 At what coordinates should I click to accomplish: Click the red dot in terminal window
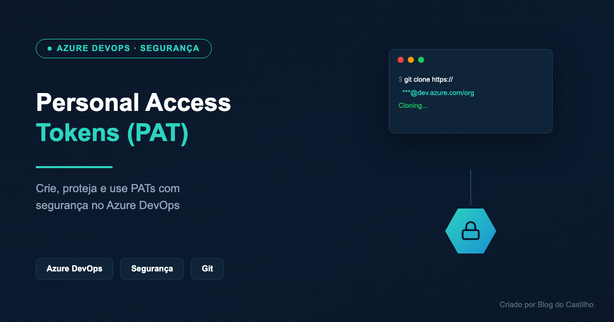[401, 60]
